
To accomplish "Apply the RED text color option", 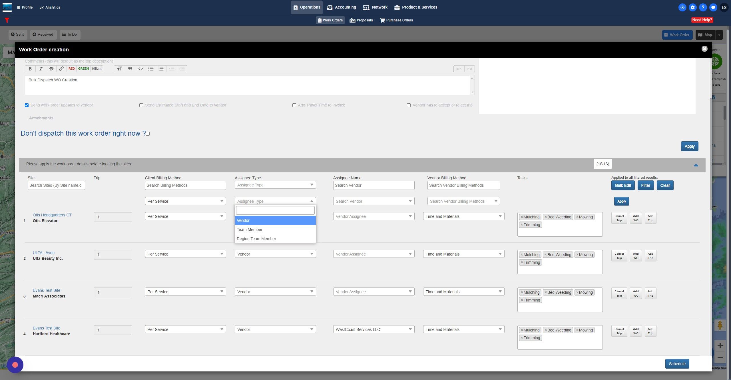I will (x=71, y=69).
